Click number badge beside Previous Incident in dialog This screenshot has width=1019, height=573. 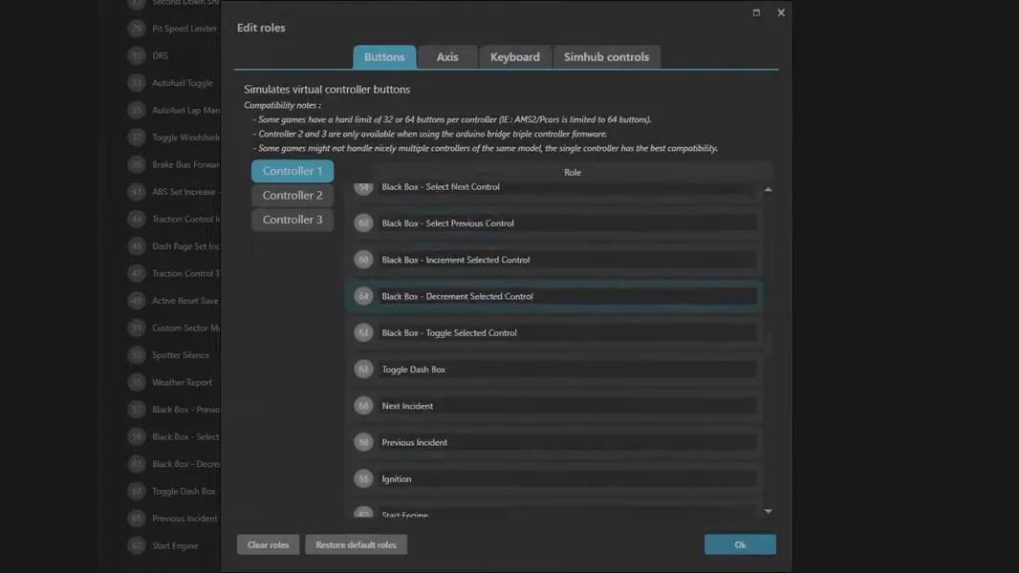(363, 442)
